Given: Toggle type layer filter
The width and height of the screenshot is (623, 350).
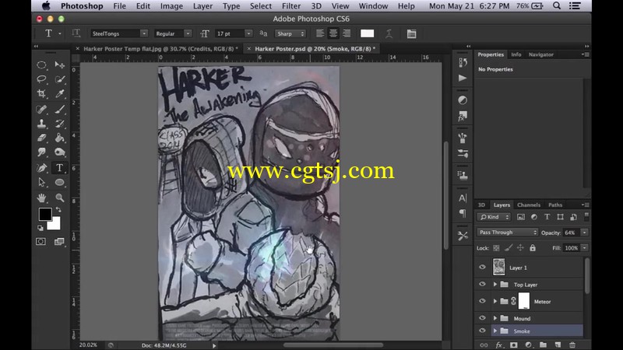Looking at the screenshot, I should (x=547, y=217).
